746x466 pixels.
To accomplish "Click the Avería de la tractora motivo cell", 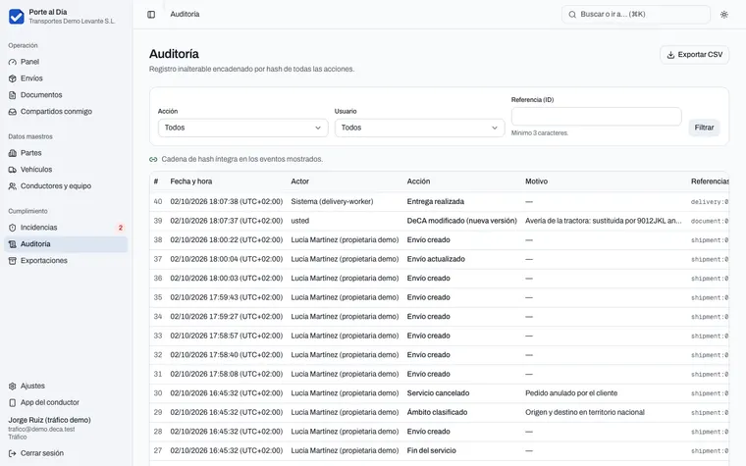I will tap(604, 221).
